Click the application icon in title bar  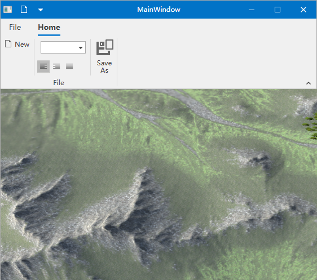pos(8,10)
